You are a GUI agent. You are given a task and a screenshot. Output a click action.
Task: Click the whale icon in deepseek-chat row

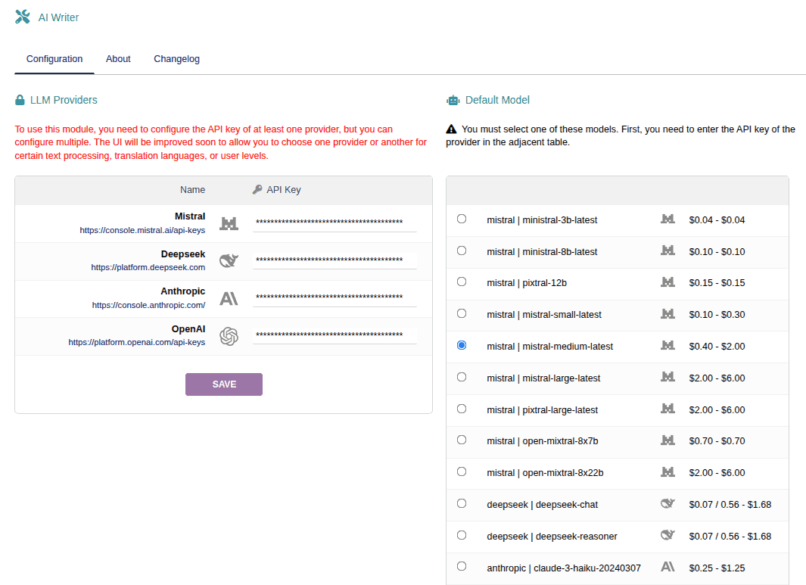click(x=668, y=503)
